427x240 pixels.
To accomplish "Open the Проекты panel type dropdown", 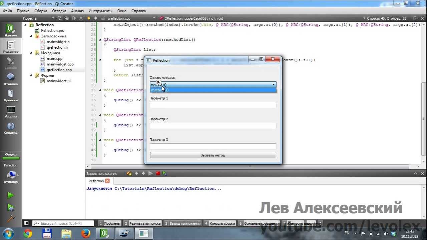I will tap(39, 18).
